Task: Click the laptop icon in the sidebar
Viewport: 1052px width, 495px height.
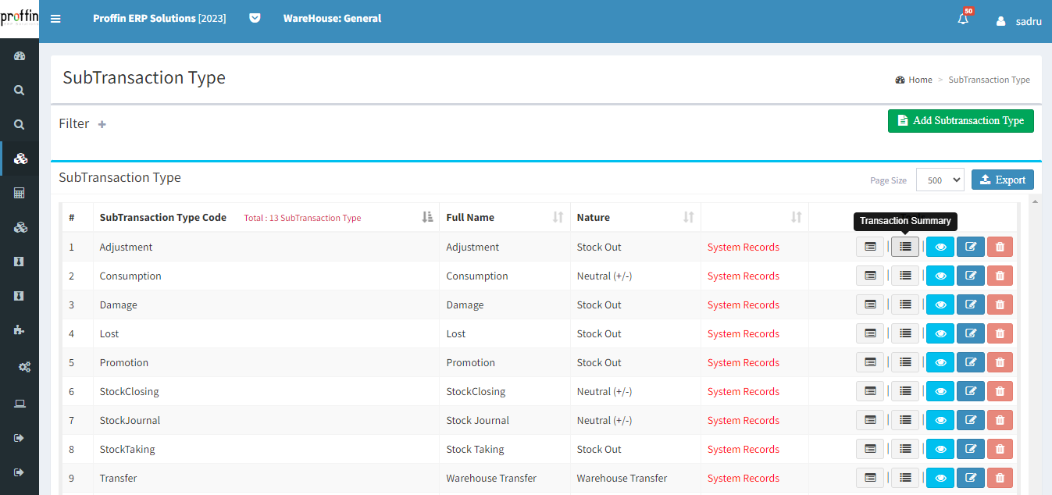Action: click(20, 404)
